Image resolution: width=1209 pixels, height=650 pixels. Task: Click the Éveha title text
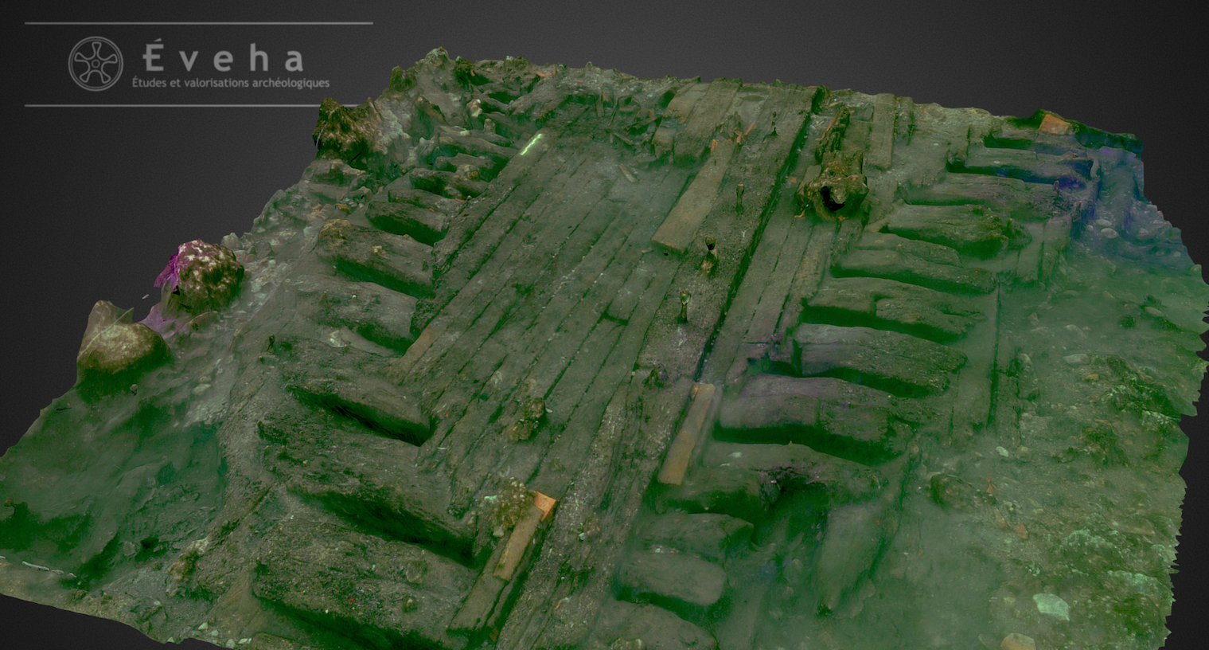click(224, 58)
